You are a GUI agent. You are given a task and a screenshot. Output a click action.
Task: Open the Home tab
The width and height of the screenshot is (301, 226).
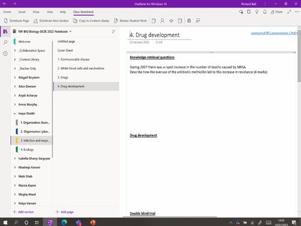(7, 12)
